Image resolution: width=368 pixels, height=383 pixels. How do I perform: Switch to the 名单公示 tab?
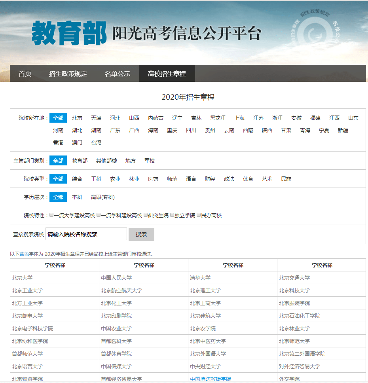coord(118,74)
